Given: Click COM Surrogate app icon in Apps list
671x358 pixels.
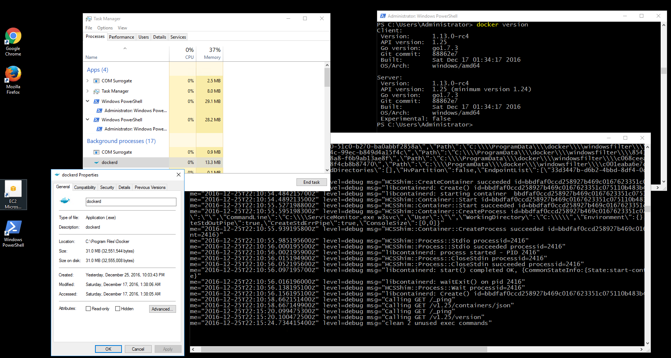Looking at the screenshot, I should pyautogui.click(x=96, y=81).
